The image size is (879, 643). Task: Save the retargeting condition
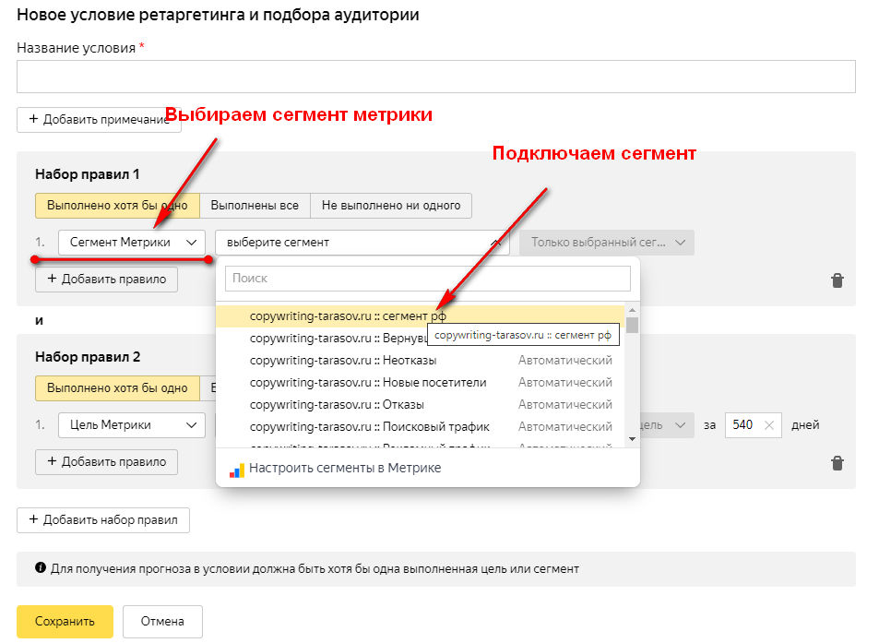click(x=65, y=621)
